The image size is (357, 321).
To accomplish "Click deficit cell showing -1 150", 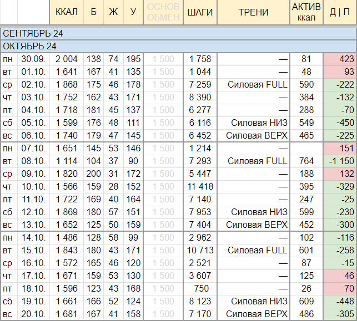I will coord(340,161).
